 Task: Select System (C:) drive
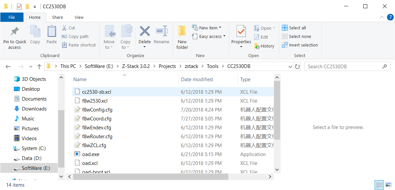click(x=34, y=148)
